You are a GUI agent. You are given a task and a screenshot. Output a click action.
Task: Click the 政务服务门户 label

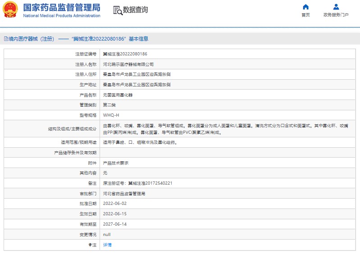tap(336, 15)
